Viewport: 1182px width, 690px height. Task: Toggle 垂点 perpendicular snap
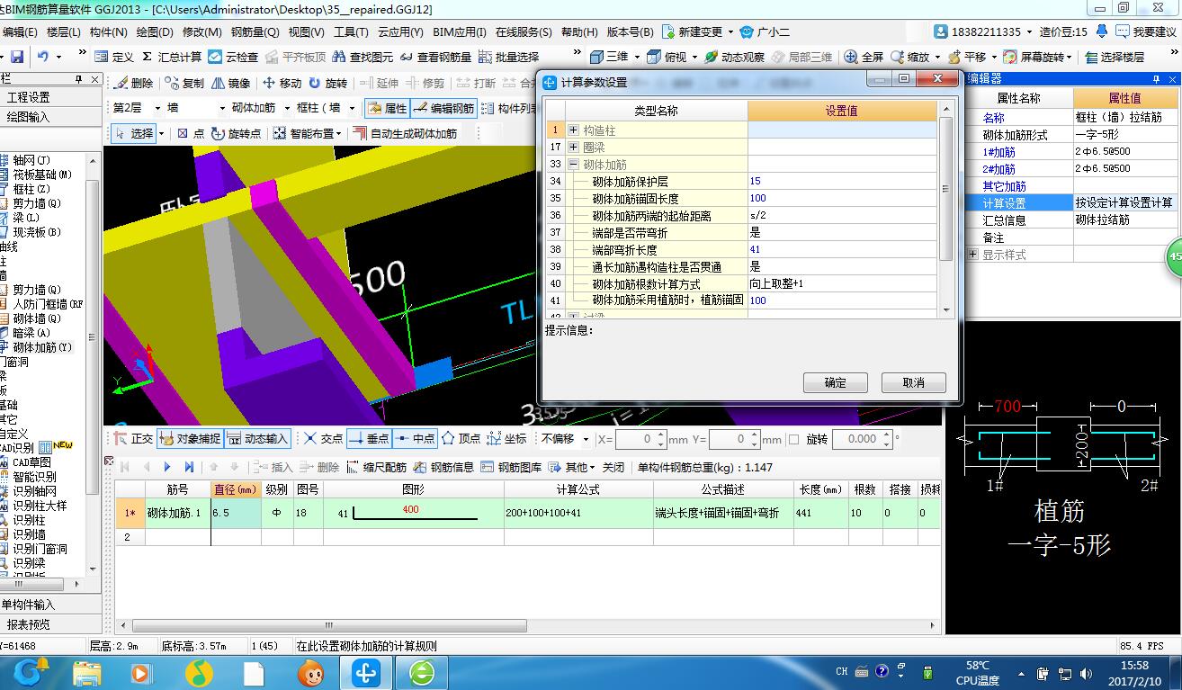(x=368, y=439)
